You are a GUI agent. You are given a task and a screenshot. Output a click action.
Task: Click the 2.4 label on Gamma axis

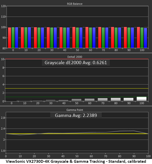(3, 129)
